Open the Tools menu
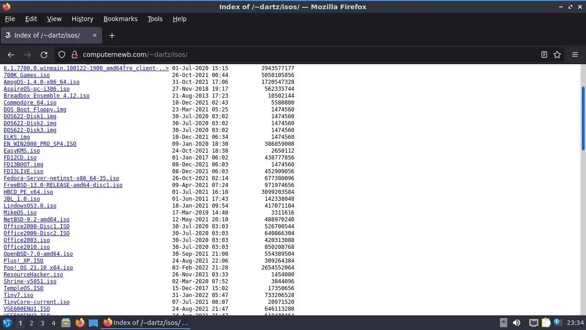Viewport: 586px width, 330px height. (x=155, y=19)
